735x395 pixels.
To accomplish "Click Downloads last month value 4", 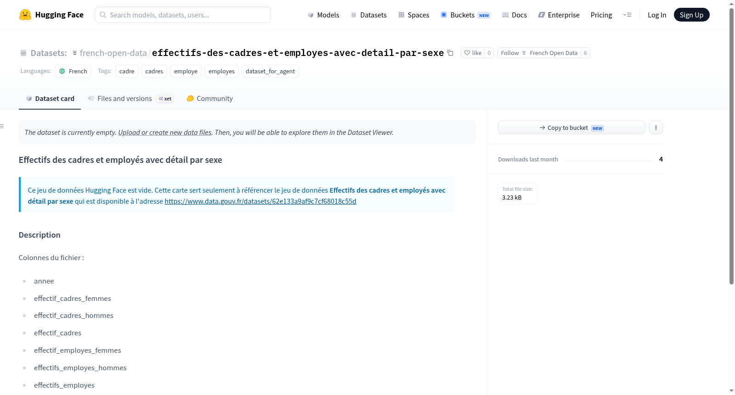I will [x=661, y=159].
